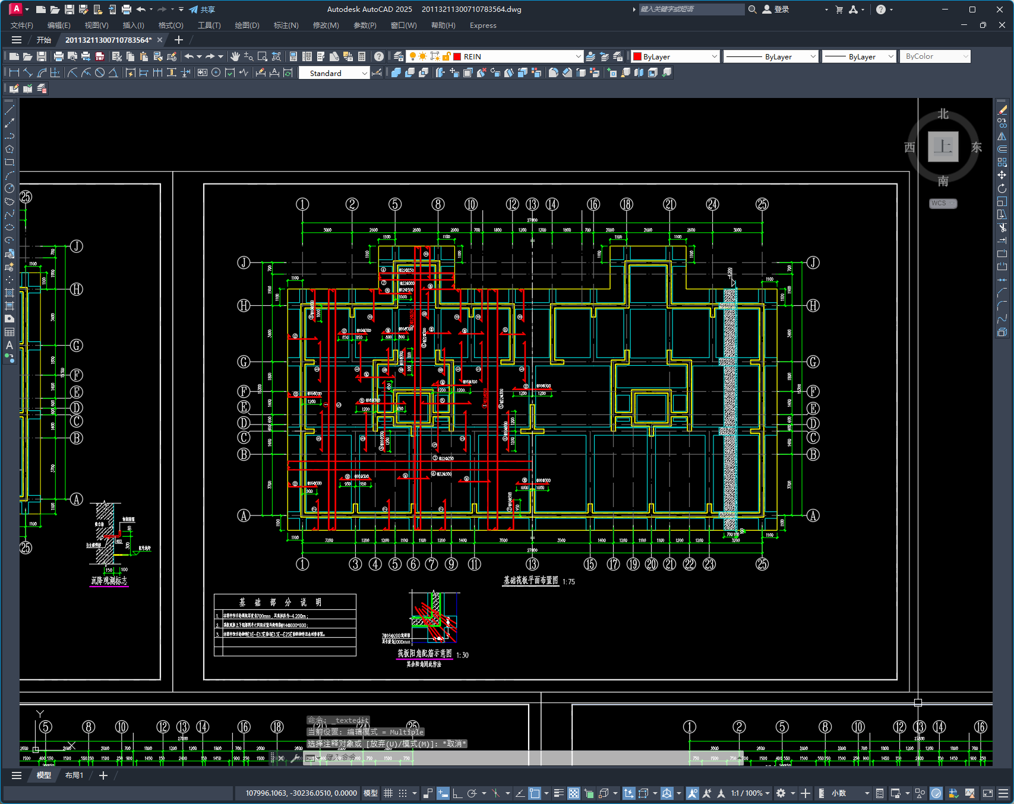Screen dimensions: 1014x804
Task: Open the Plot (print) icon in standard toolbar
Action: coord(58,56)
